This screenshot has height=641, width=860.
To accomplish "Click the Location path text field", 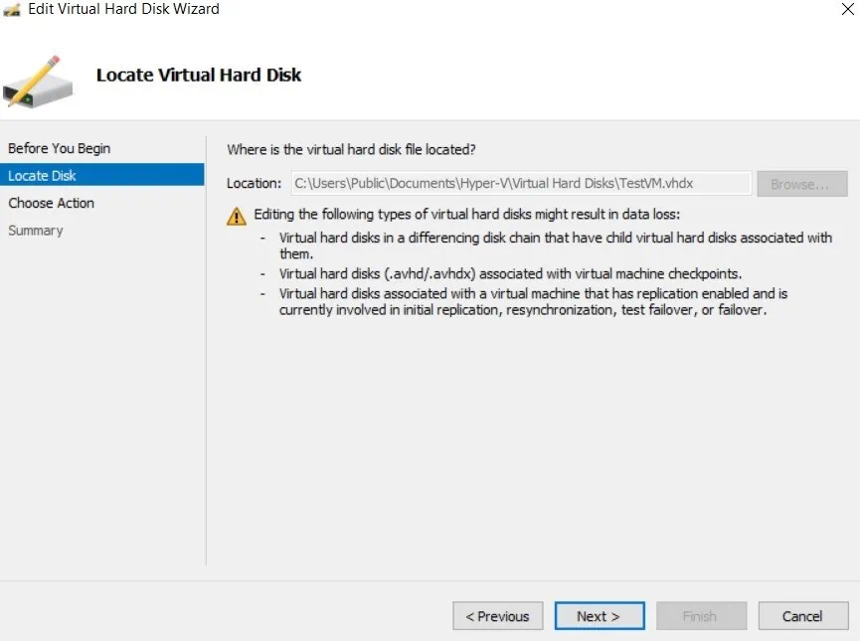I will pos(520,184).
